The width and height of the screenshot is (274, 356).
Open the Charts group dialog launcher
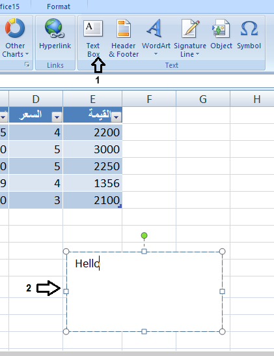tap(27, 65)
